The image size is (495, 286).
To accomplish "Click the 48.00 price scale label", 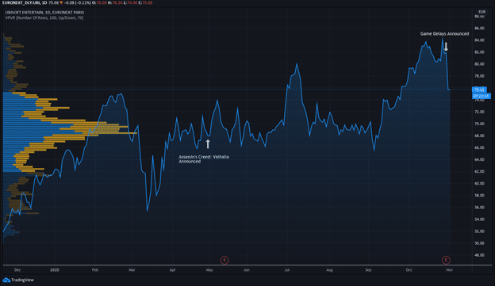I will click(x=479, y=255).
